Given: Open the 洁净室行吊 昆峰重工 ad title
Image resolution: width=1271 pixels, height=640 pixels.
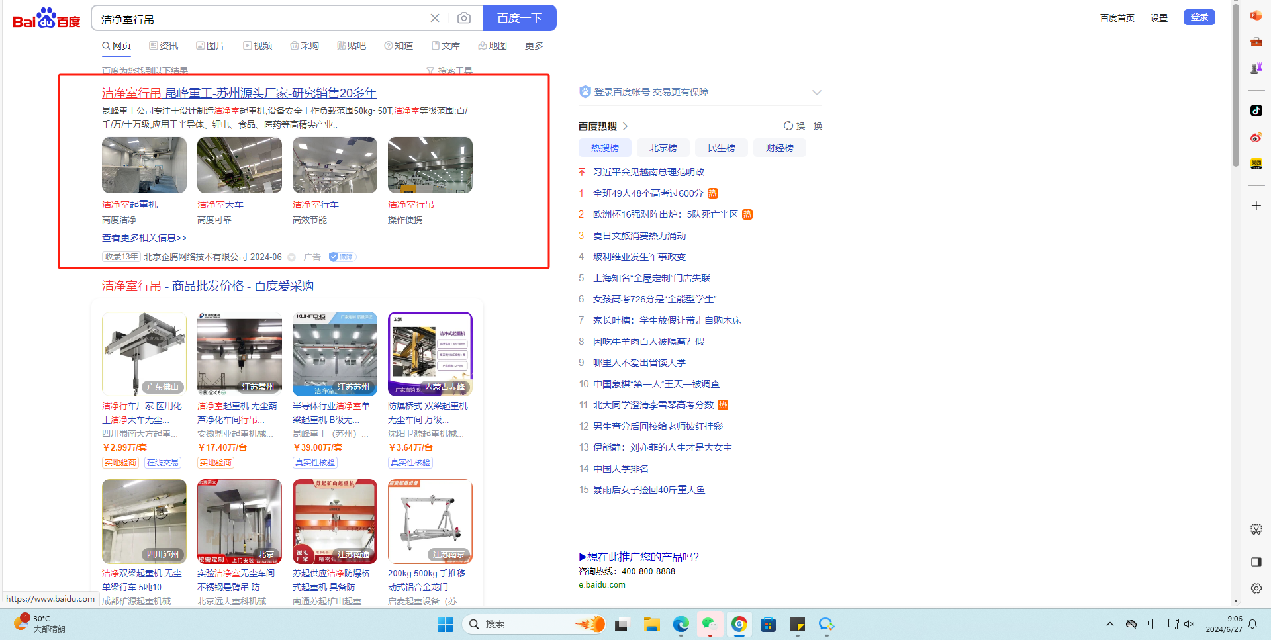Looking at the screenshot, I should [239, 93].
